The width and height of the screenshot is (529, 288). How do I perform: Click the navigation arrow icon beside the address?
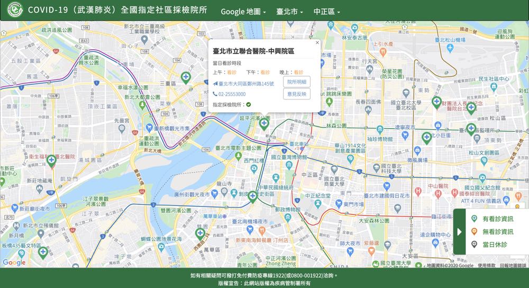(215, 84)
